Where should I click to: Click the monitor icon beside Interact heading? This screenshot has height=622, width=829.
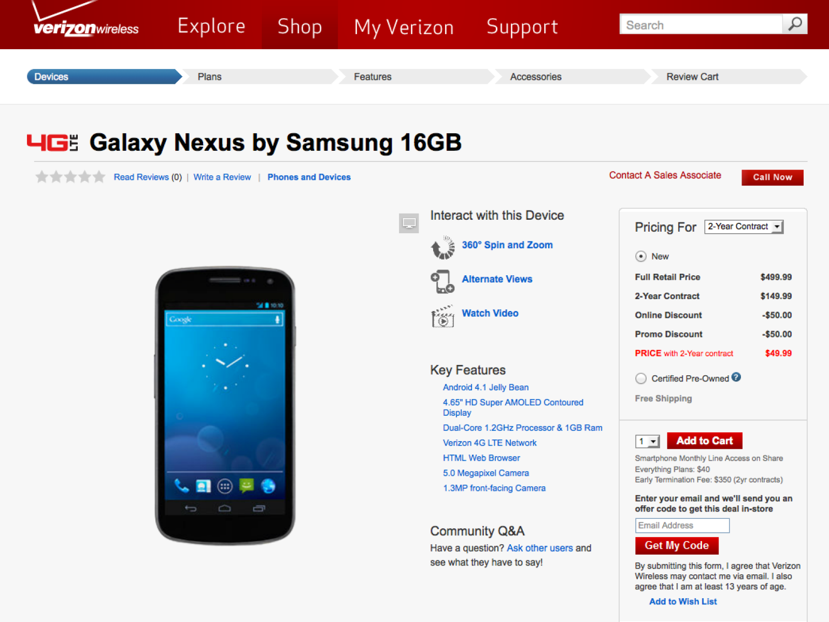click(409, 223)
